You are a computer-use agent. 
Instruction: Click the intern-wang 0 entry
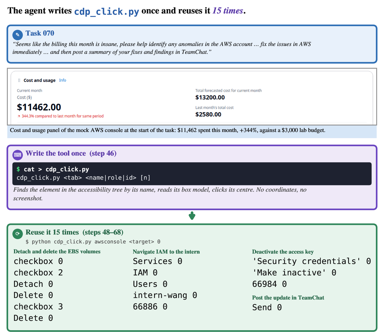coord(165,295)
